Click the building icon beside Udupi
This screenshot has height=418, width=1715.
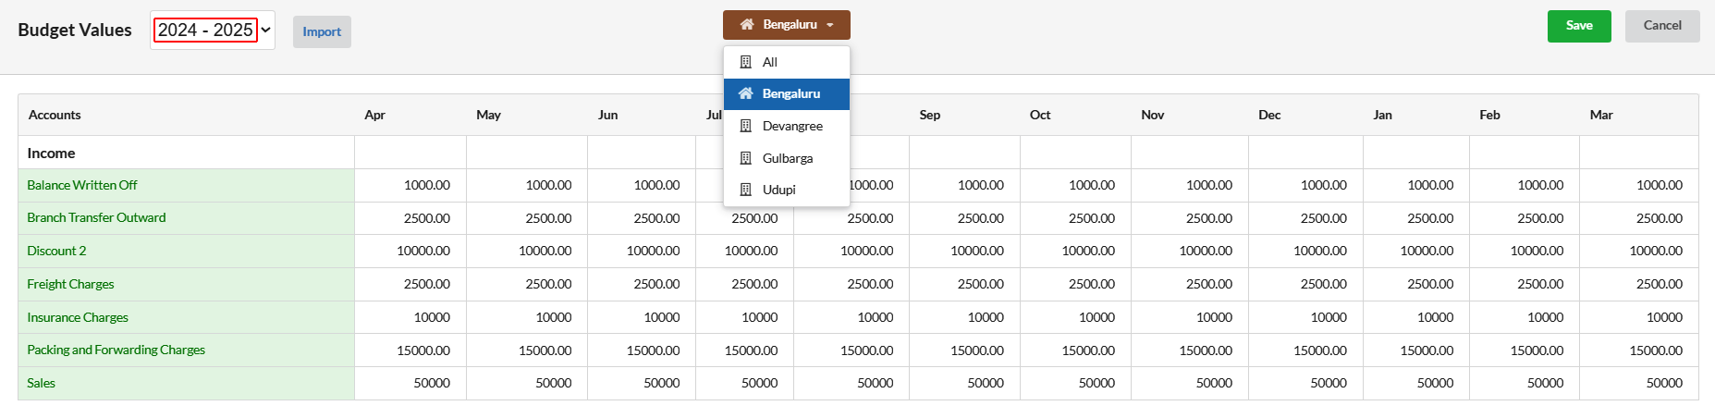tap(746, 190)
